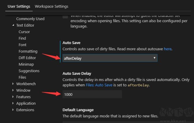Click the Auto Save Delay input field

click(x=92, y=94)
